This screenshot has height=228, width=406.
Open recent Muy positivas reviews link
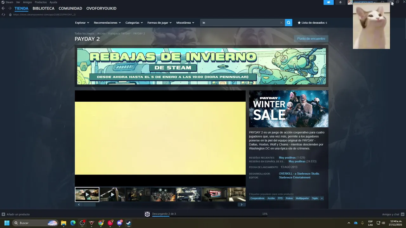(287, 158)
